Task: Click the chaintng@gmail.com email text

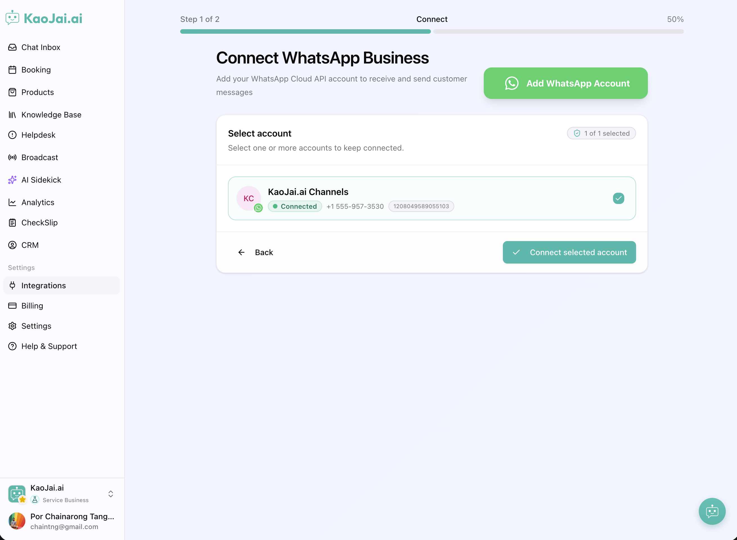Action: pyautogui.click(x=64, y=527)
